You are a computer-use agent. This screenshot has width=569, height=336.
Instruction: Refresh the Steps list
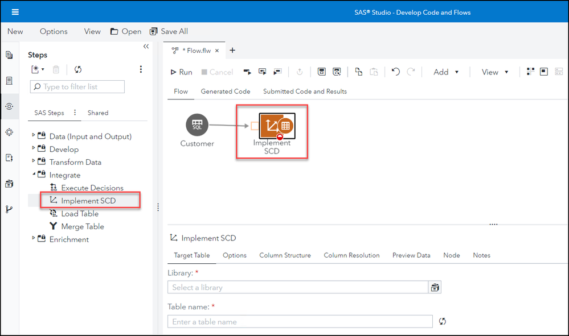[78, 69]
